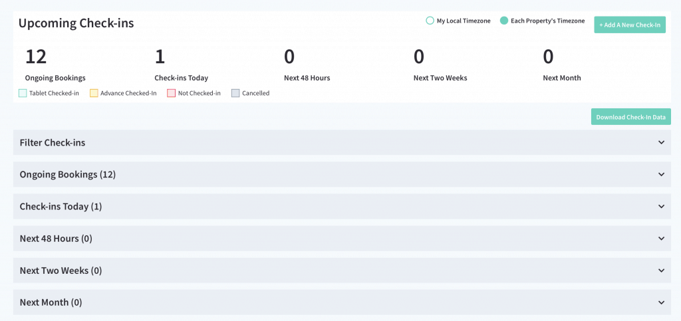
Task: Open the Ongoing Bookings (12) section header
Action: click(x=68, y=174)
